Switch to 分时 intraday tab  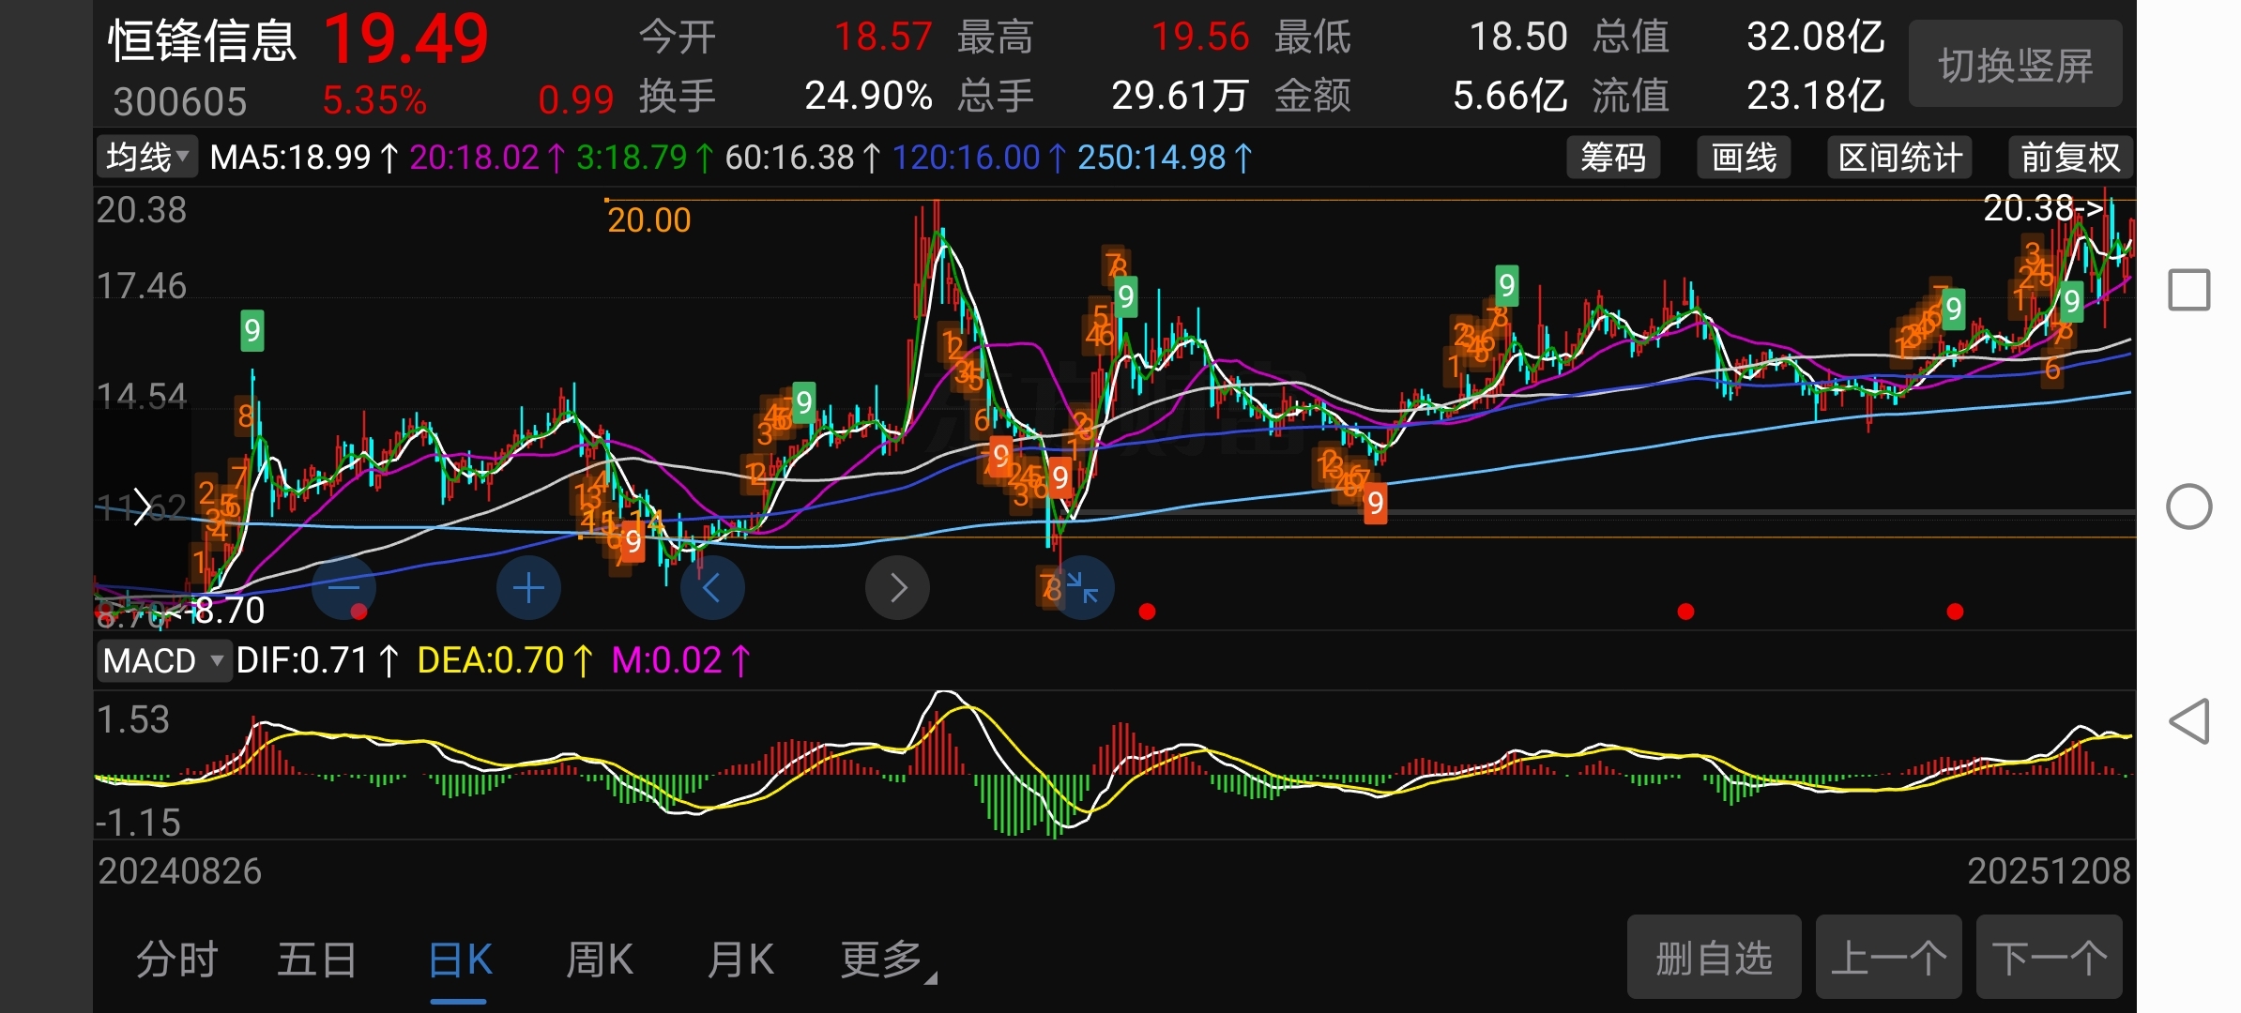coord(176,960)
